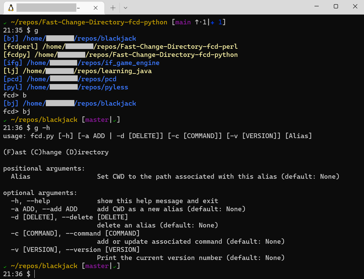Close the terminal window
Image resolution: width=364 pixels, height=279 pixels.
[x=355, y=6]
